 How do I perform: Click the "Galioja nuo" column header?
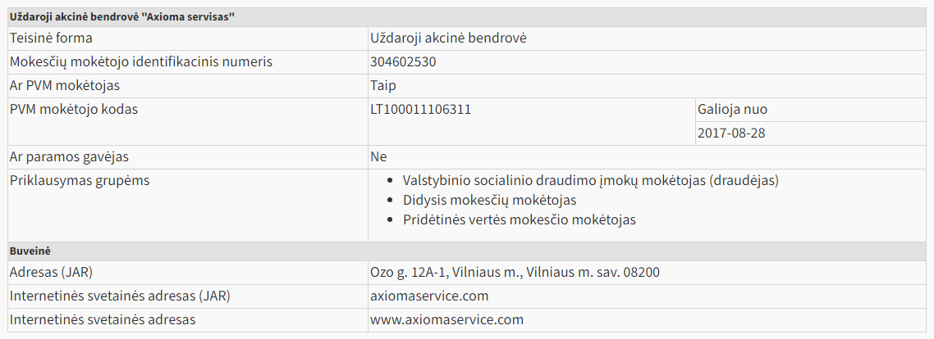[x=732, y=109]
